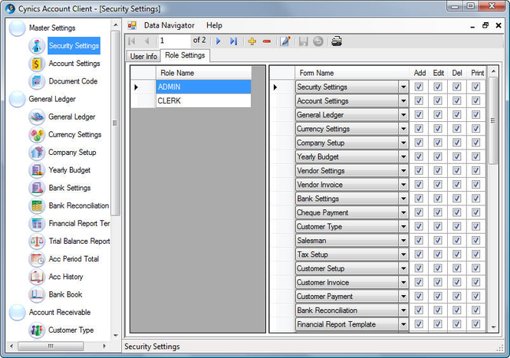Open Security Settings icon in sidebar
The width and height of the screenshot is (510, 358).
(x=37, y=45)
